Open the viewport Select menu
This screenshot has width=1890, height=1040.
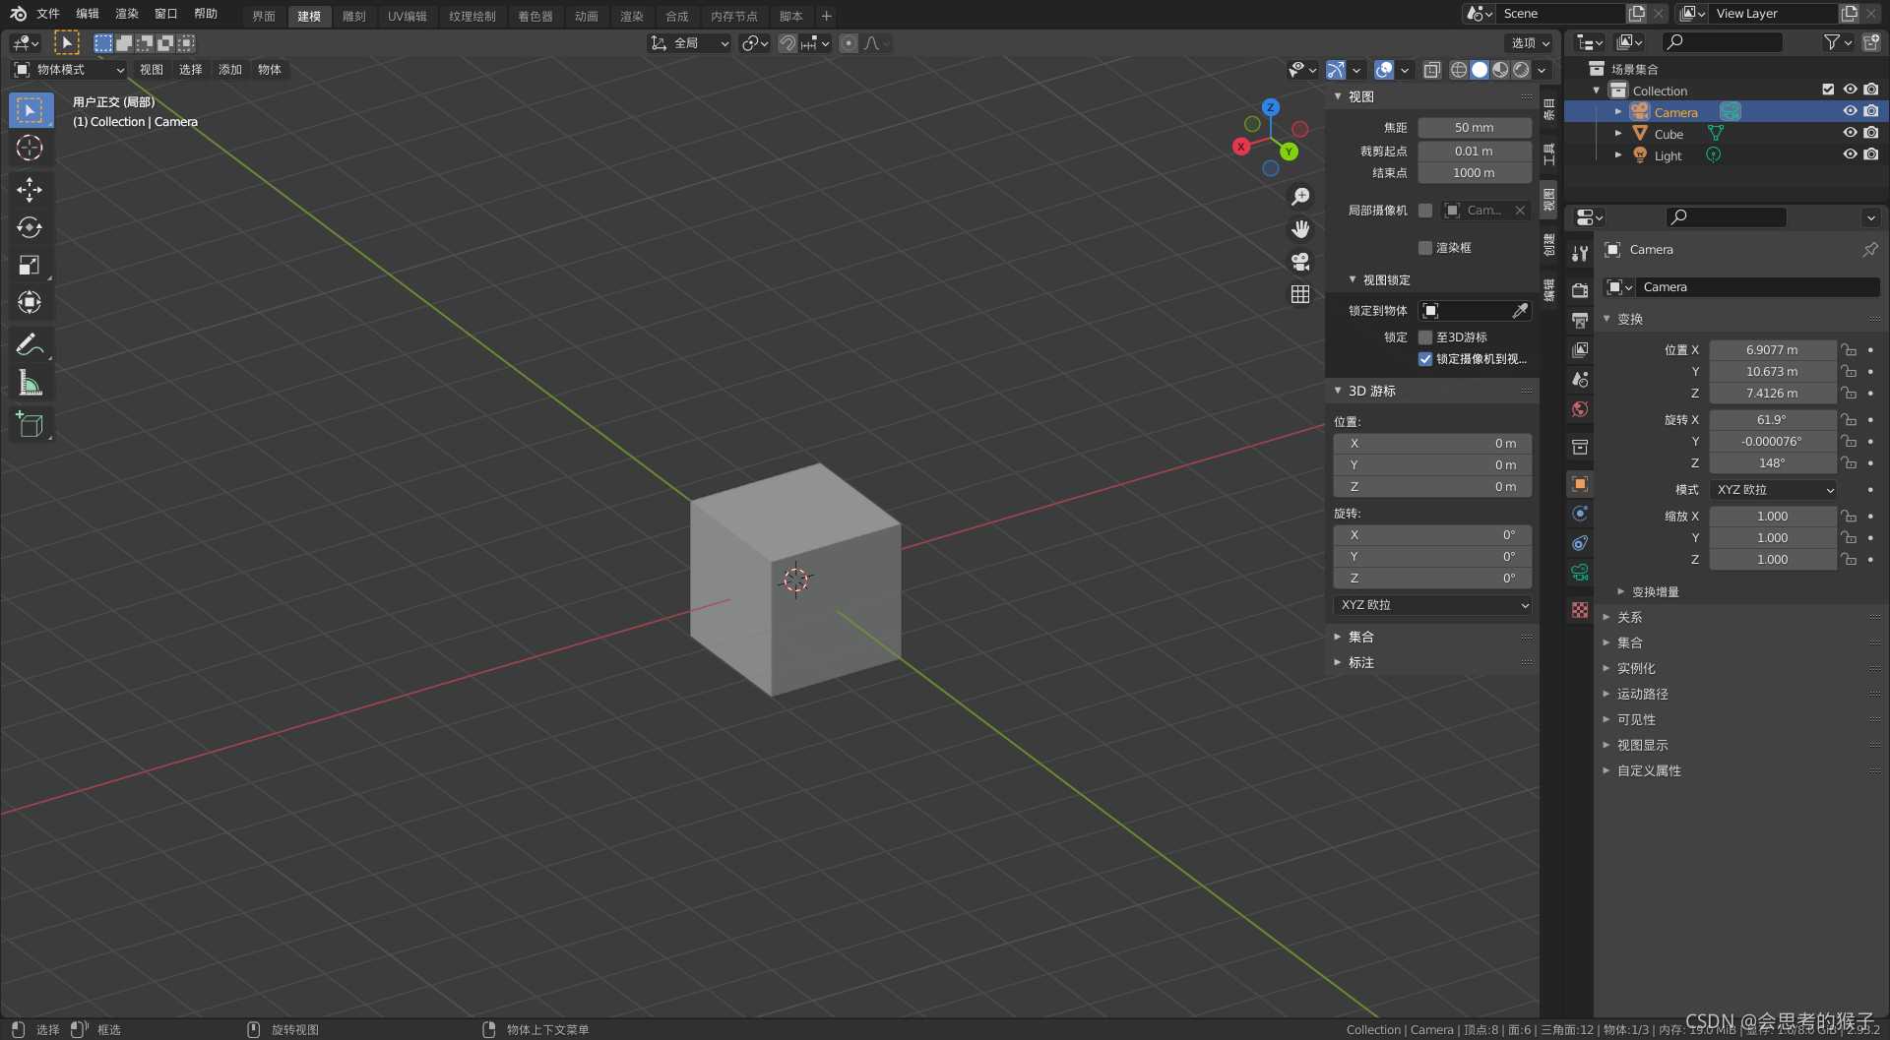(x=191, y=70)
